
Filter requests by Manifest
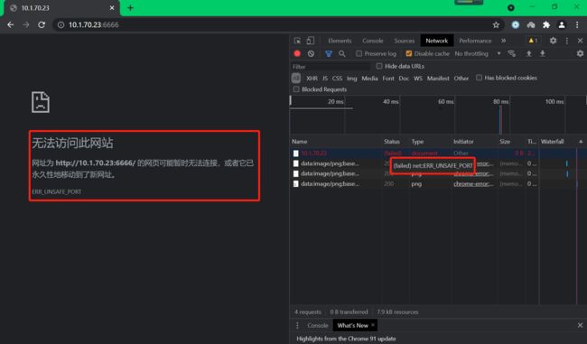pos(438,79)
